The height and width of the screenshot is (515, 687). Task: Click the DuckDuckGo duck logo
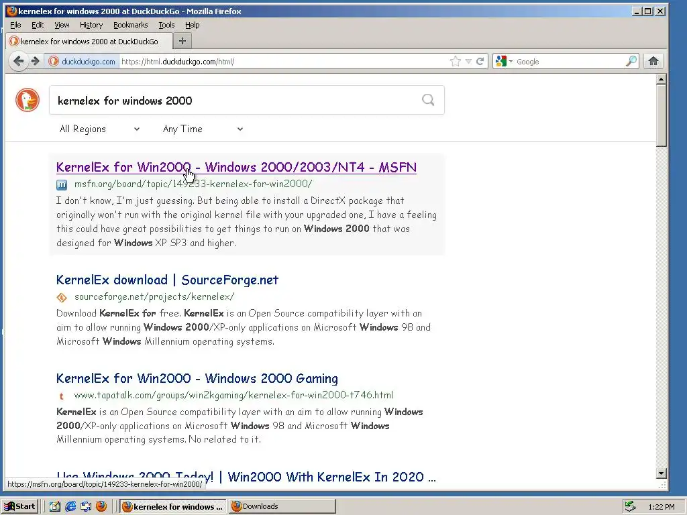(28, 100)
